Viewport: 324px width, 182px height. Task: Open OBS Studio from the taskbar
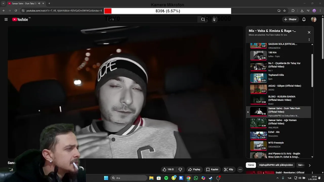pyautogui.click(x=218, y=178)
